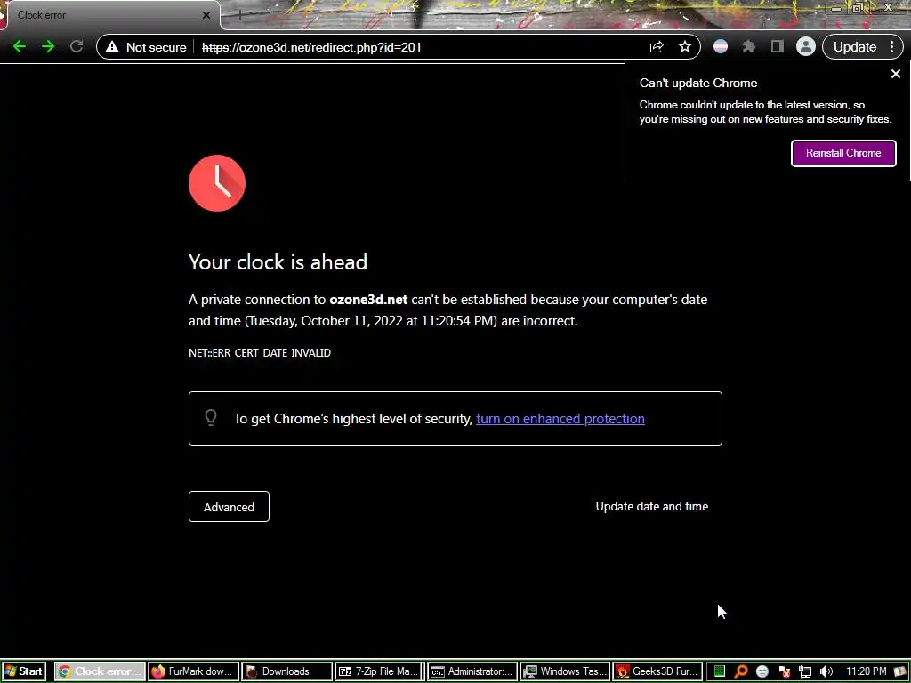Go back using the green back arrow
Viewport: 911px width, 683px height.
[x=20, y=46]
